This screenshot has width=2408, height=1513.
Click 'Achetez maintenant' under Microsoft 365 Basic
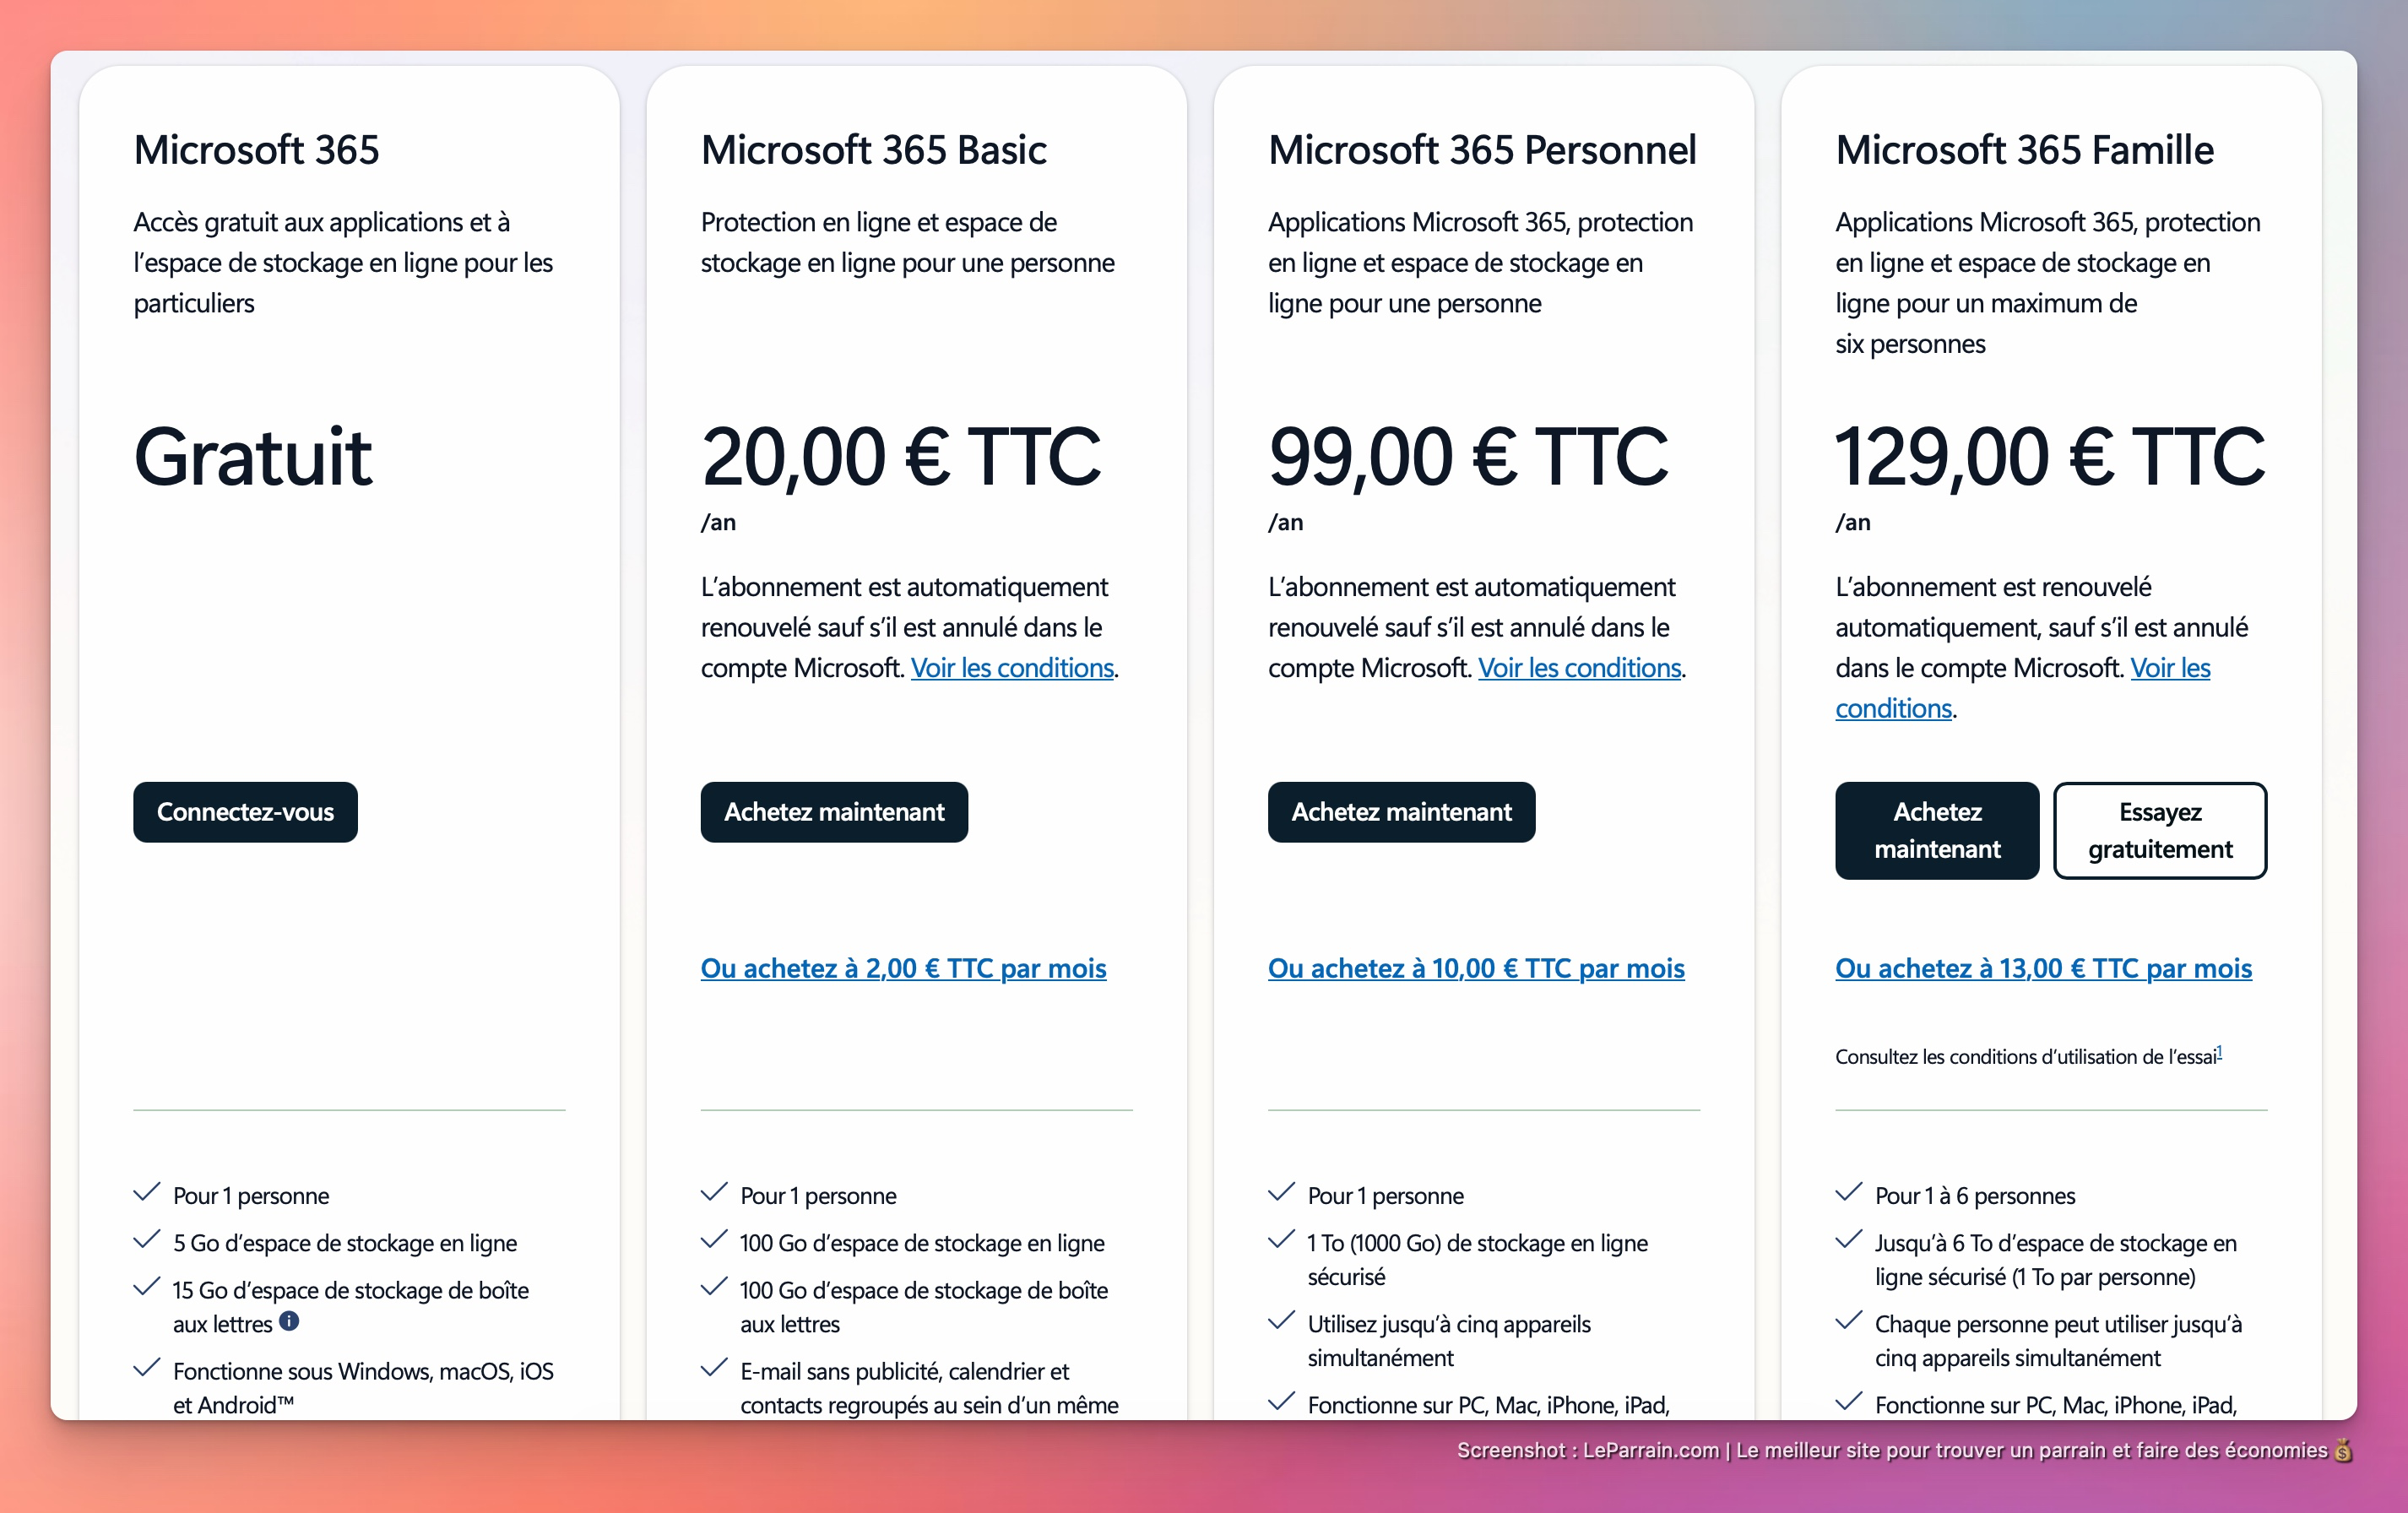(x=833, y=812)
